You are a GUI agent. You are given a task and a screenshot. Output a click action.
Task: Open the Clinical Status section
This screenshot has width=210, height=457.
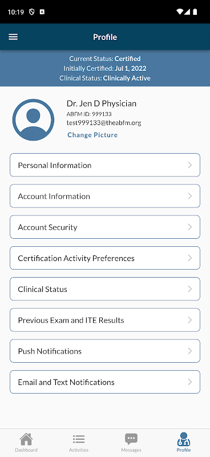pyautogui.click(x=105, y=289)
